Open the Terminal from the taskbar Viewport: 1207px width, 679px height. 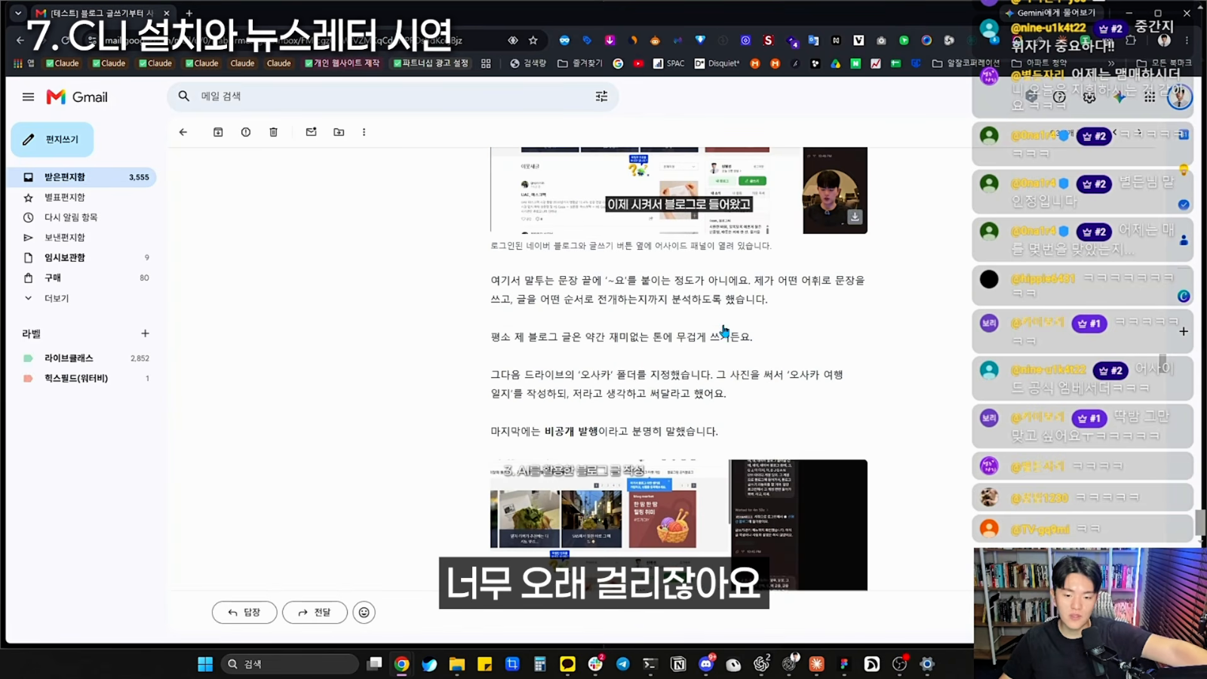pyautogui.click(x=650, y=664)
